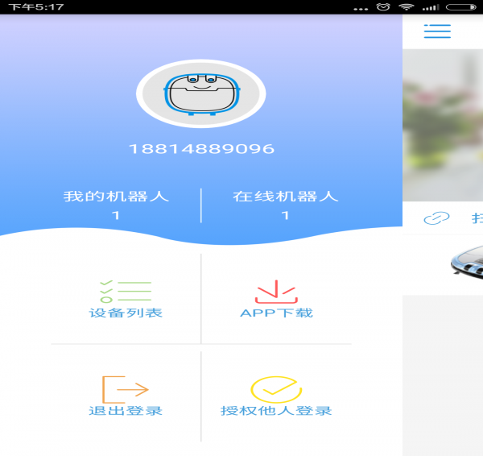Open the 设备列表 device list label
The image size is (483, 456).
pyautogui.click(x=126, y=313)
